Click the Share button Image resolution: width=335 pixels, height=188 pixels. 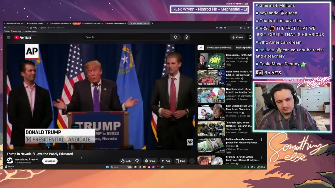150,161
